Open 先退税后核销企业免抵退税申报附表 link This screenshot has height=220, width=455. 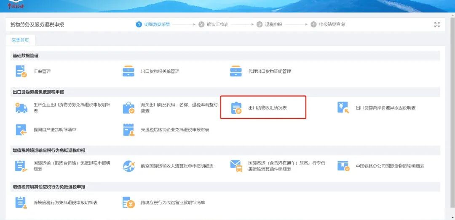(x=175, y=130)
